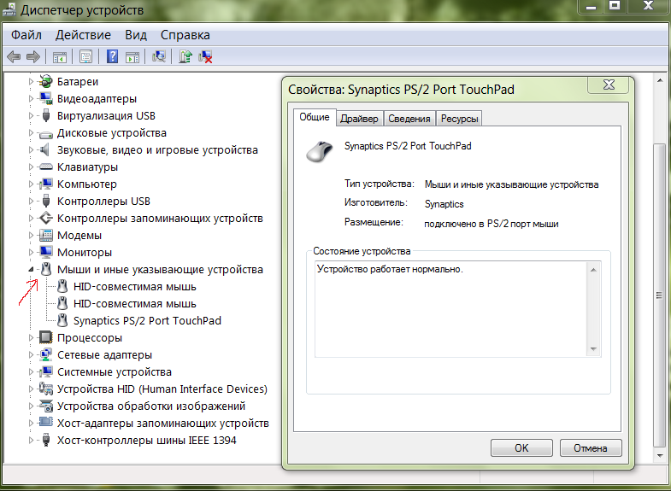The height and width of the screenshot is (491, 671).
Task: Click the Back arrow toolbar icon
Action: click(14, 56)
